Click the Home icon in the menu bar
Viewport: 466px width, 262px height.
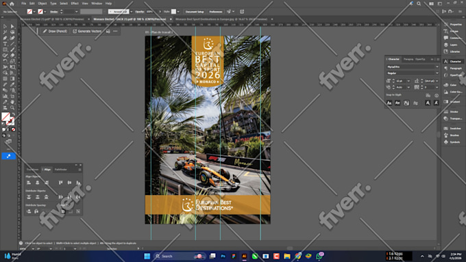[12, 3]
